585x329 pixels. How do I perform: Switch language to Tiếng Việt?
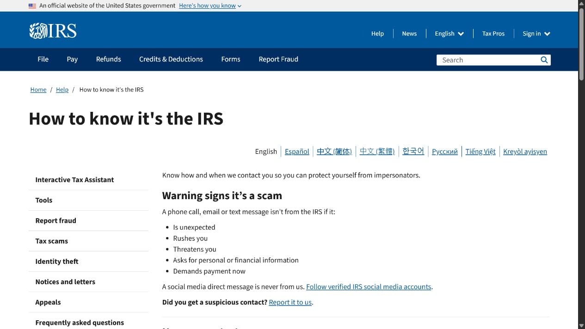tap(480, 152)
